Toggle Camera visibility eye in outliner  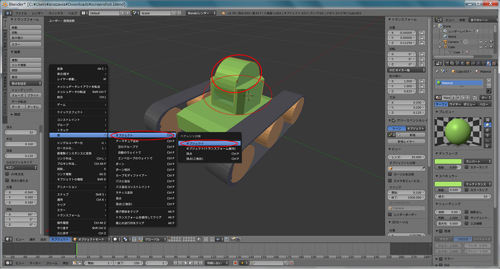(x=481, y=41)
